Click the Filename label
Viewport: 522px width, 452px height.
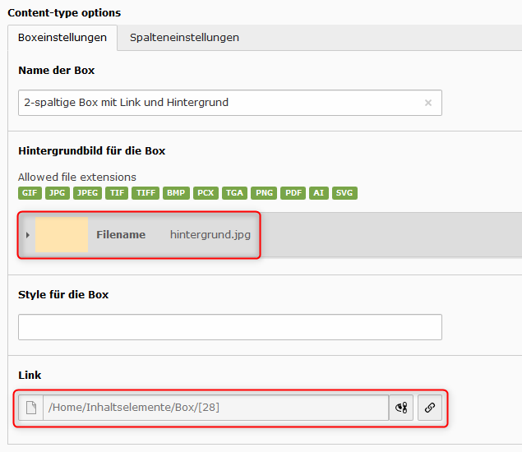coord(121,235)
